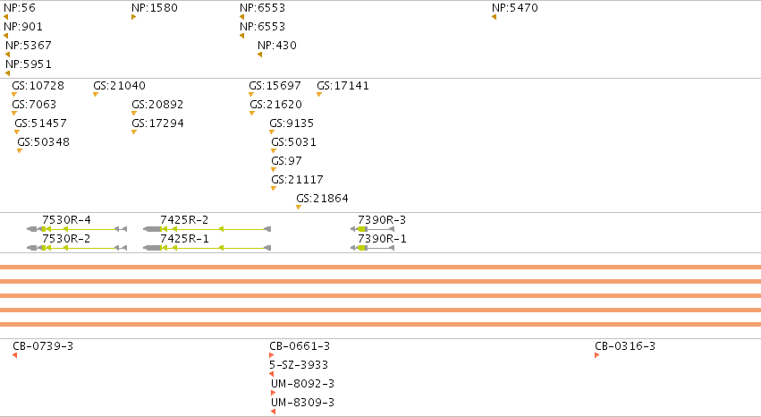Image resolution: width=761 pixels, height=417 pixels.
Task: Select the CB-0739-3 feature label
Action: click(x=43, y=346)
